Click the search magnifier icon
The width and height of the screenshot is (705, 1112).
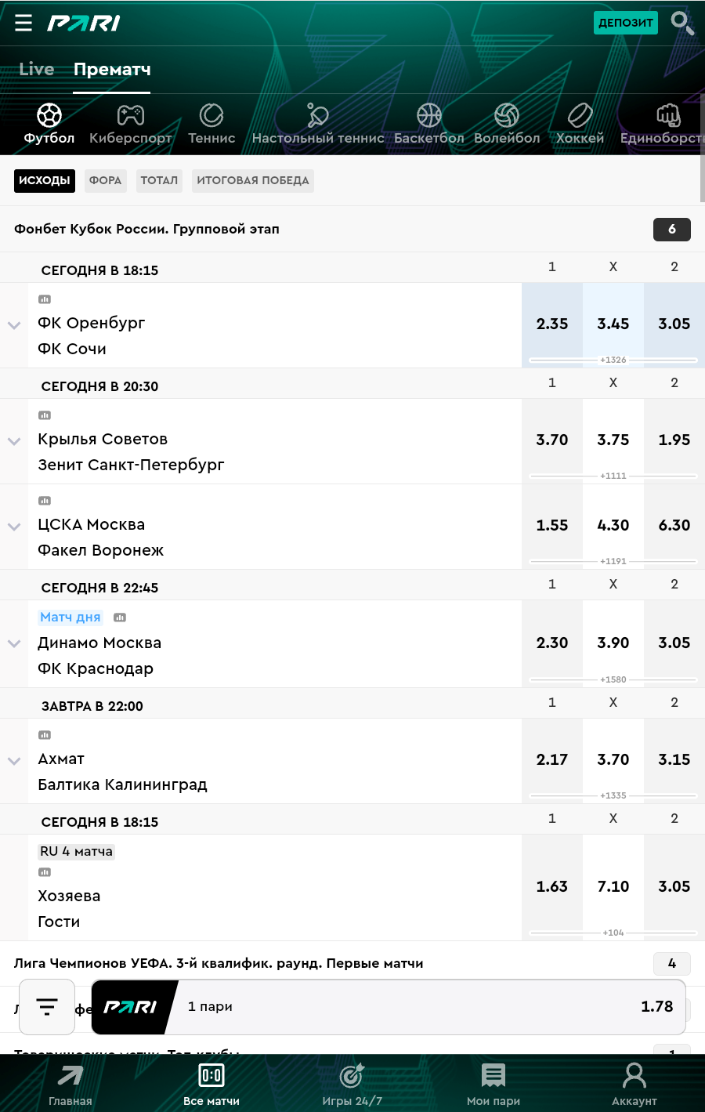click(681, 23)
